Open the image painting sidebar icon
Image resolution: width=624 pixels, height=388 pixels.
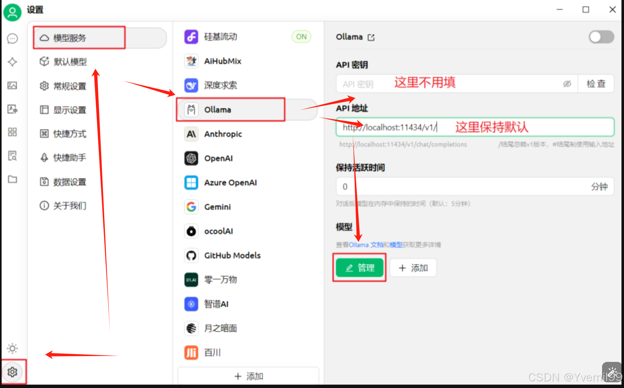point(12,85)
